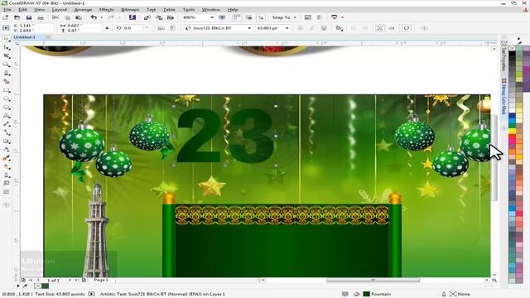Toggle Mirror vertically button

pyautogui.click(x=173, y=28)
